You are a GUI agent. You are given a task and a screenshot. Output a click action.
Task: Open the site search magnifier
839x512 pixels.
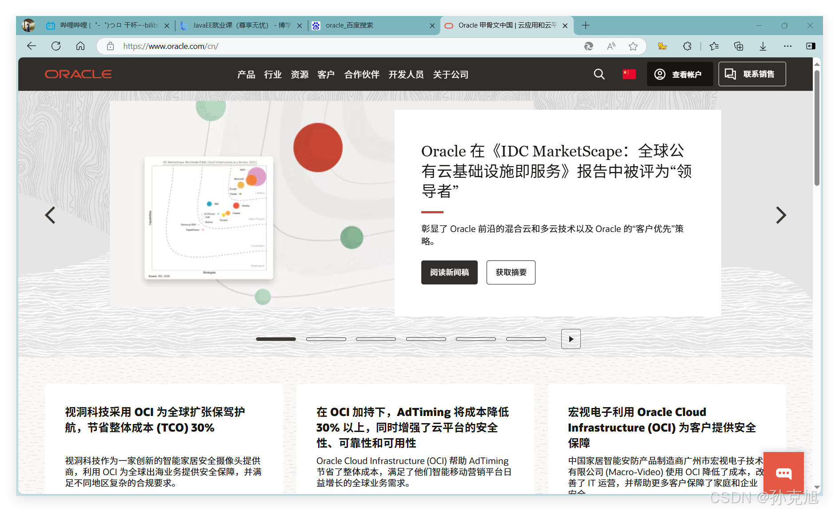[x=599, y=74]
